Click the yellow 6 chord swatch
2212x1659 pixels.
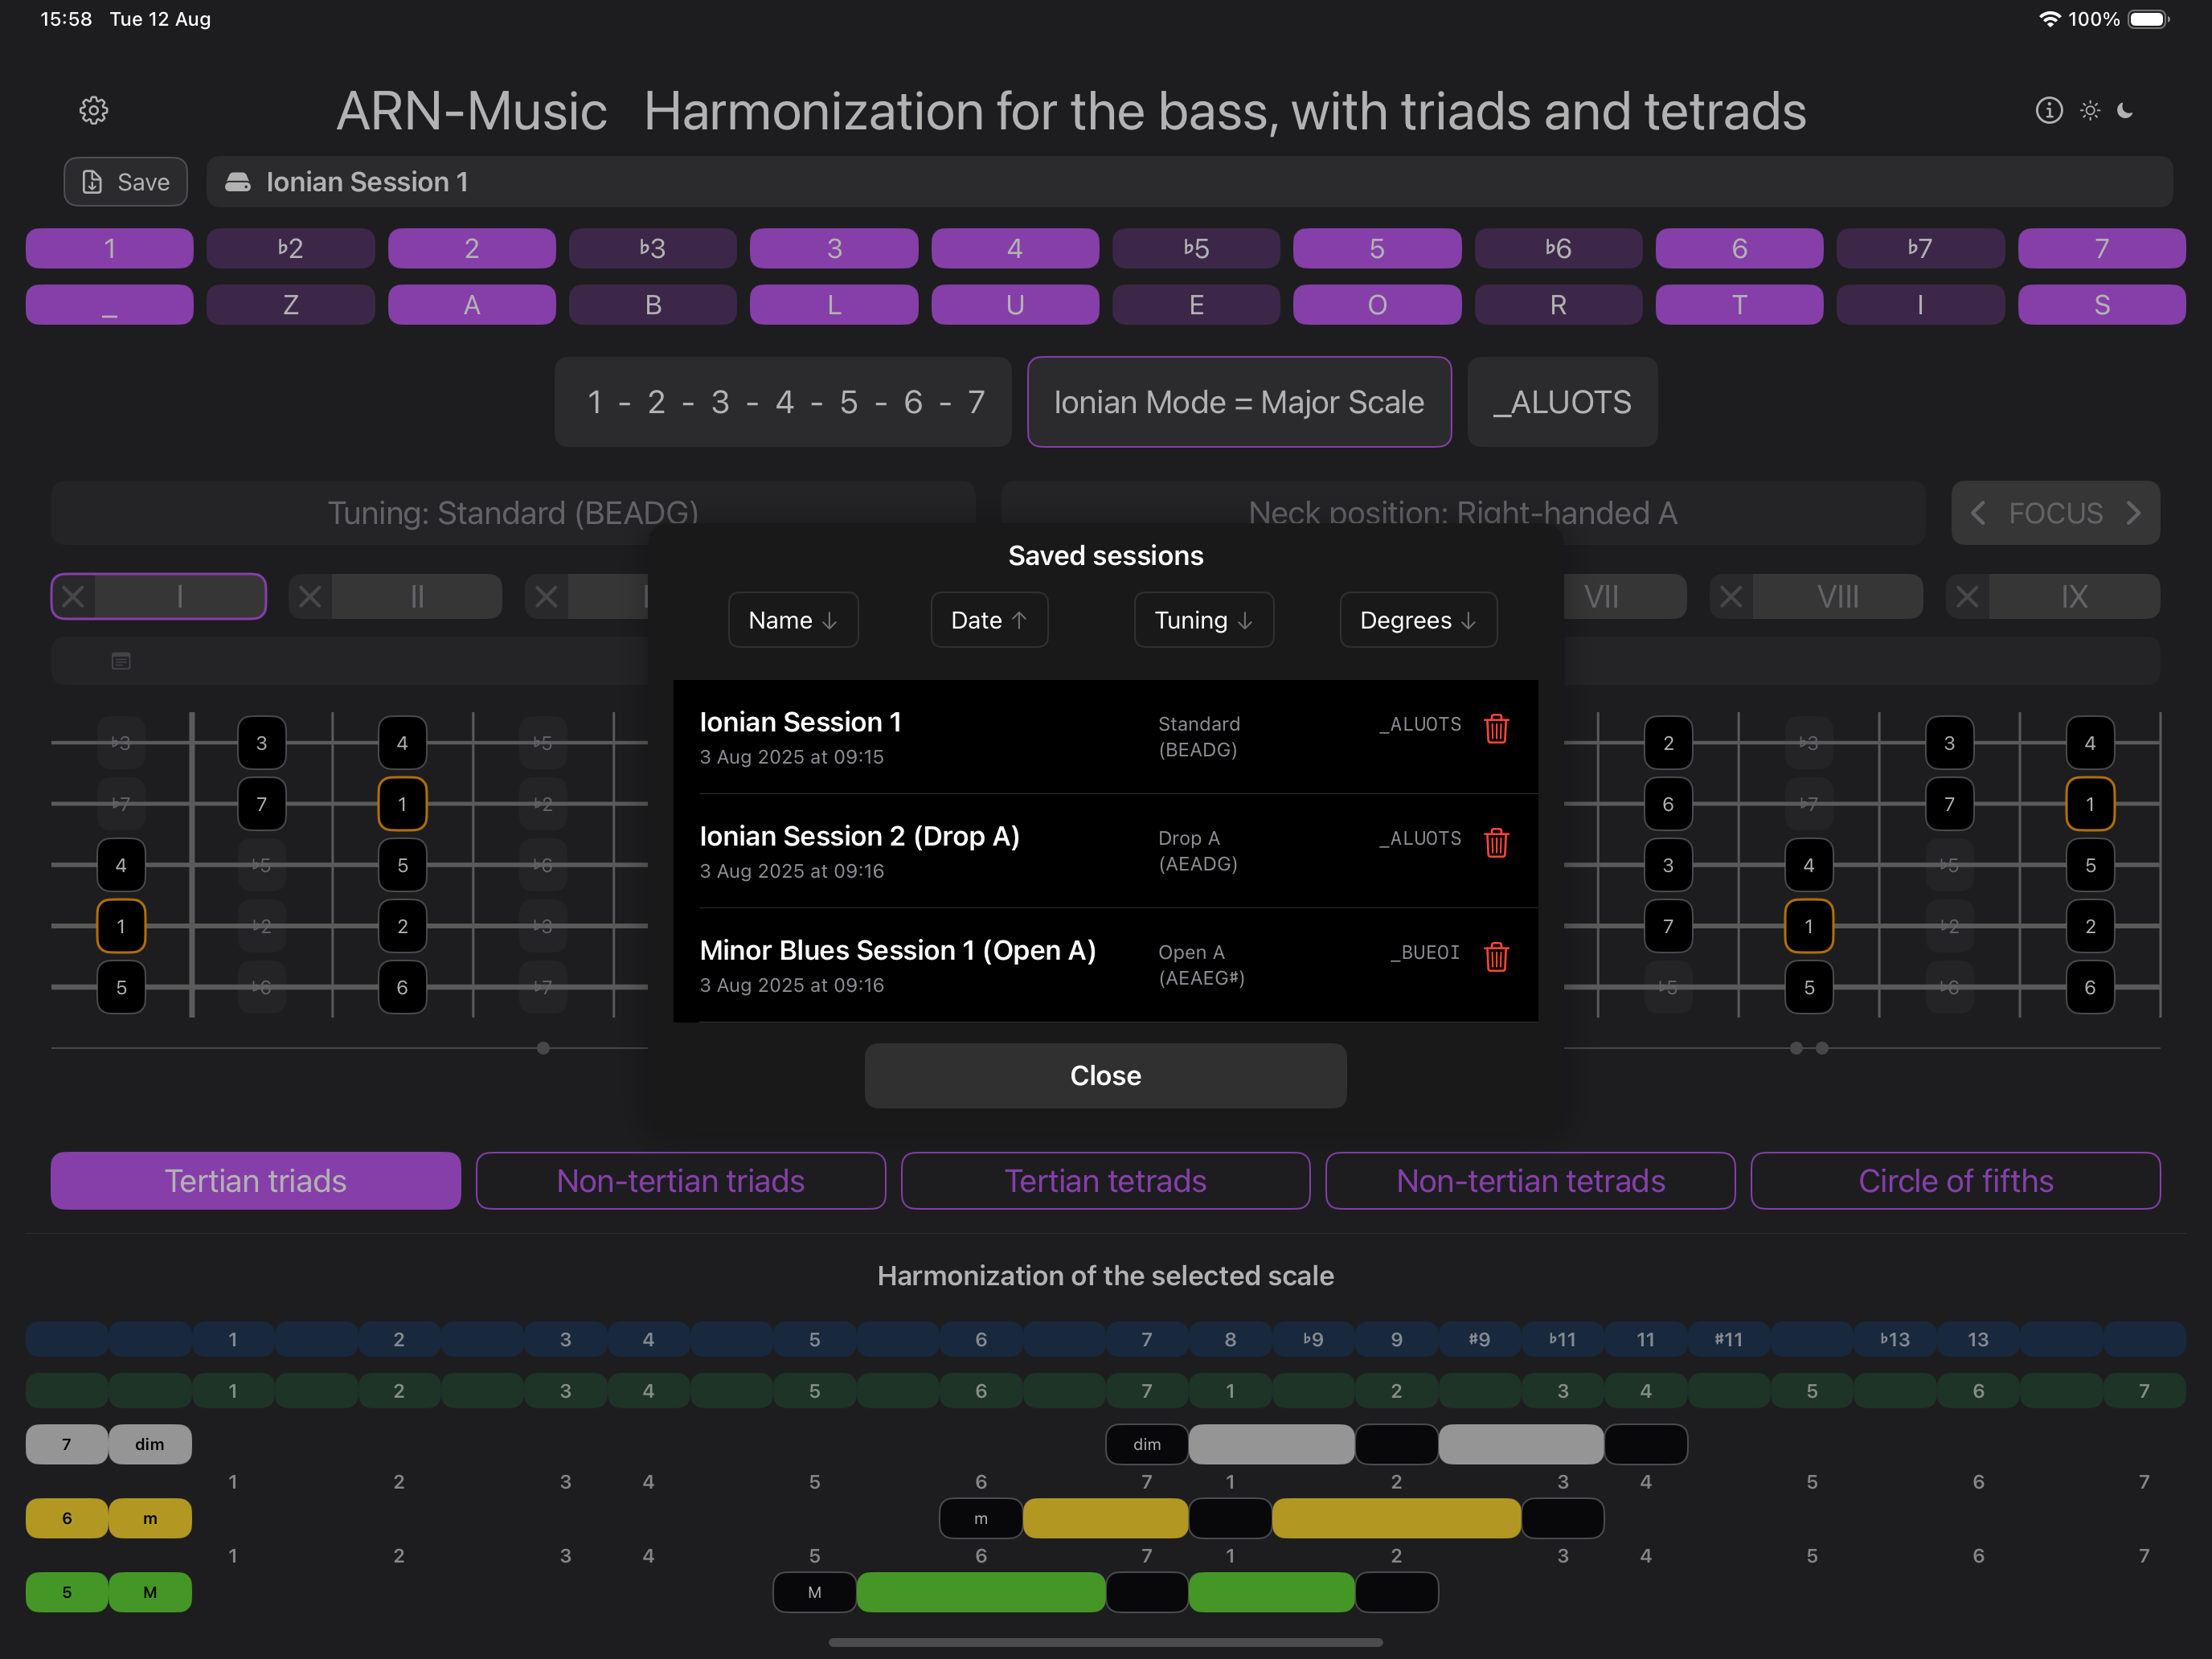pyautogui.click(x=66, y=1518)
